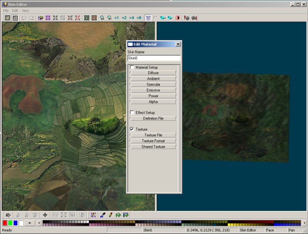Open the View menu

[x=25, y=10]
